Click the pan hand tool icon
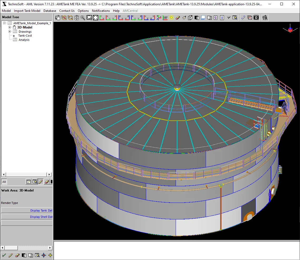The image size is (300, 260). (x=58, y=18)
